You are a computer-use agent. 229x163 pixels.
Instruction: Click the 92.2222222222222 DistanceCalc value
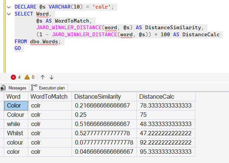click(166, 143)
